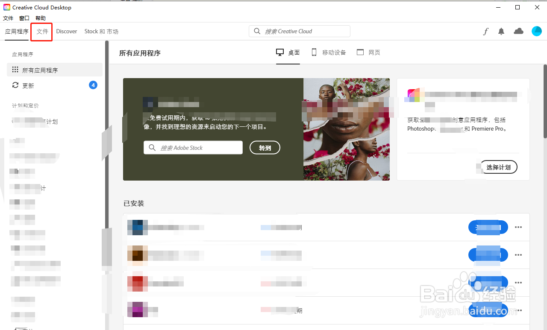Open more options for the first installed app
Screen dimensions: 547x330
click(x=518, y=227)
